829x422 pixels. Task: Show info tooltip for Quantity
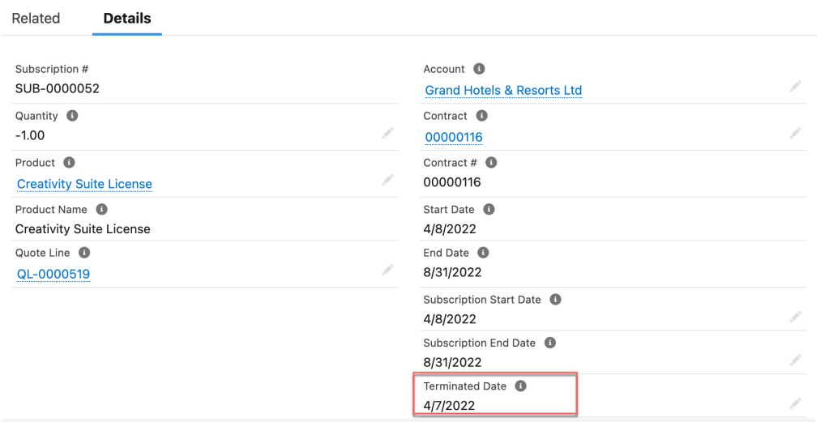pyautogui.click(x=72, y=116)
